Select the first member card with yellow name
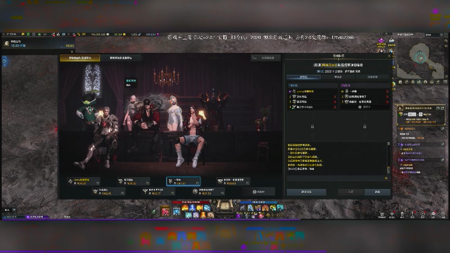 84,181
